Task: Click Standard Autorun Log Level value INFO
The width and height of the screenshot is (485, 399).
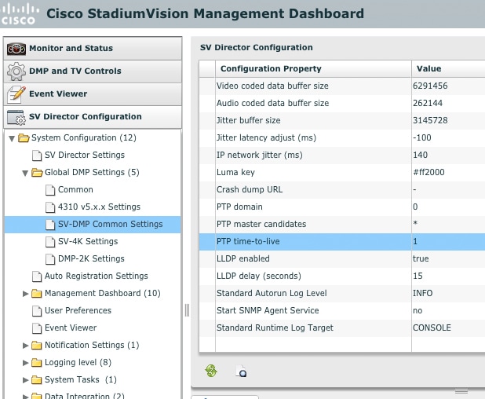Action: click(422, 294)
